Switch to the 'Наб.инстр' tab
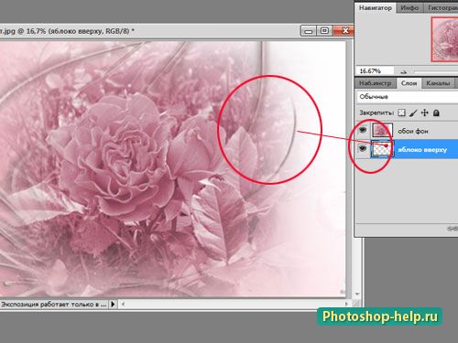 pyautogui.click(x=376, y=83)
